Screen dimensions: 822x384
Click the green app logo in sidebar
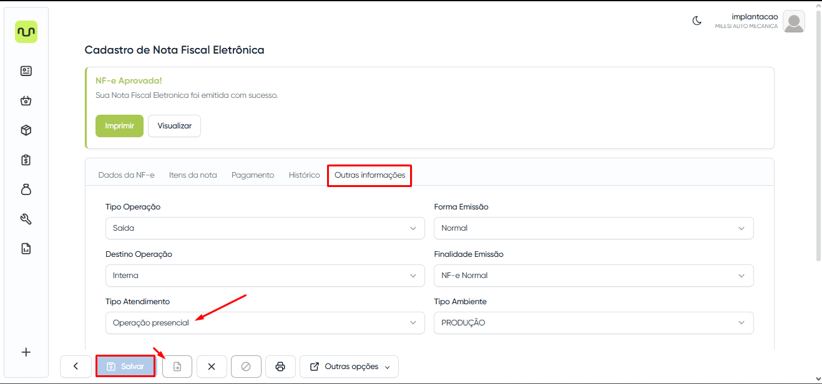(26, 32)
